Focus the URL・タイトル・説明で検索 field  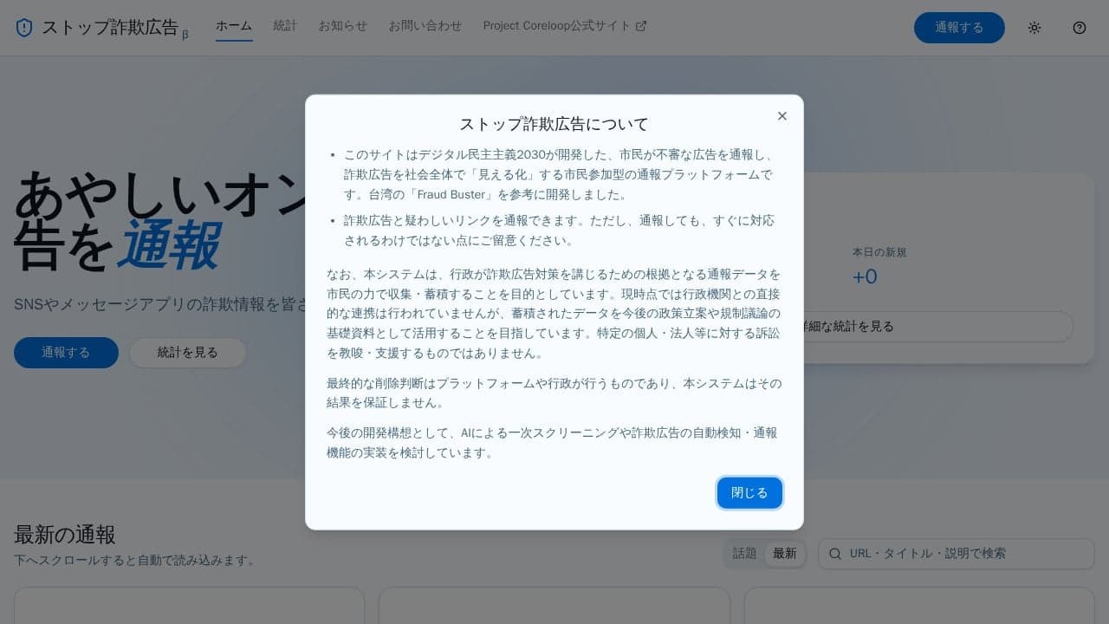pyautogui.click(x=957, y=554)
